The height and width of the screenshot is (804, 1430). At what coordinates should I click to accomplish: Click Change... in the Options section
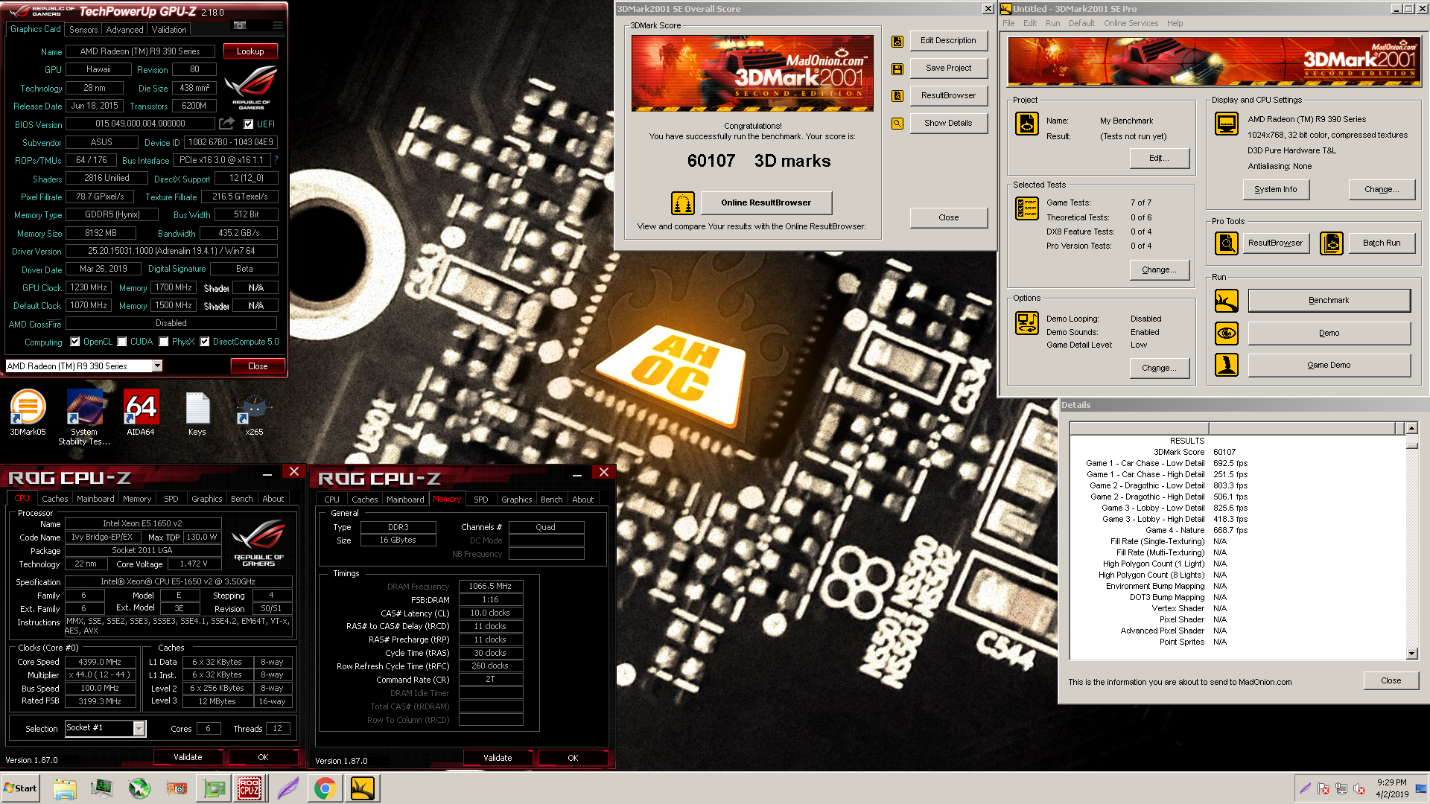tap(1159, 368)
